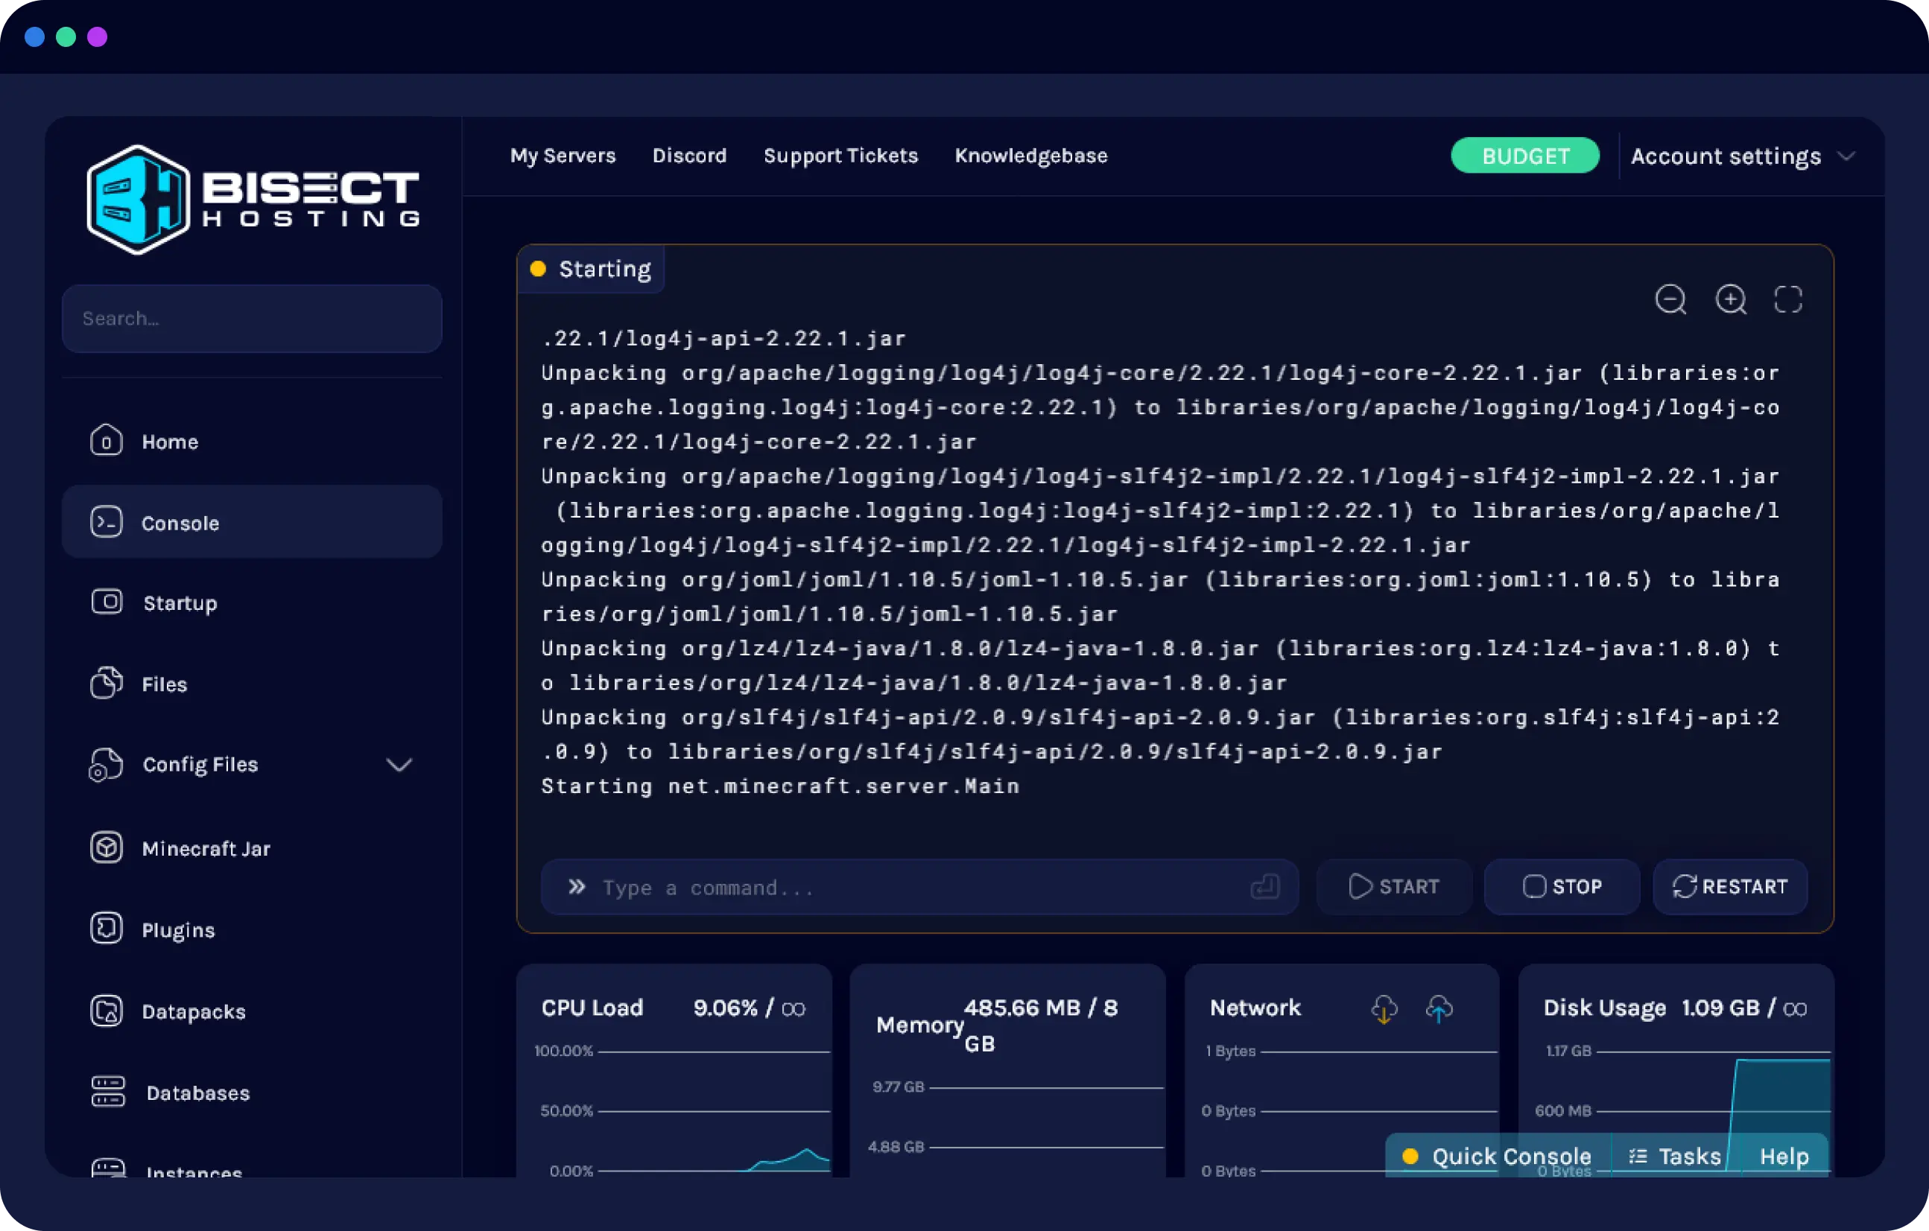Select the Support Tickets menu item
Screen dimensions: 1929x1231
point(840,156)
